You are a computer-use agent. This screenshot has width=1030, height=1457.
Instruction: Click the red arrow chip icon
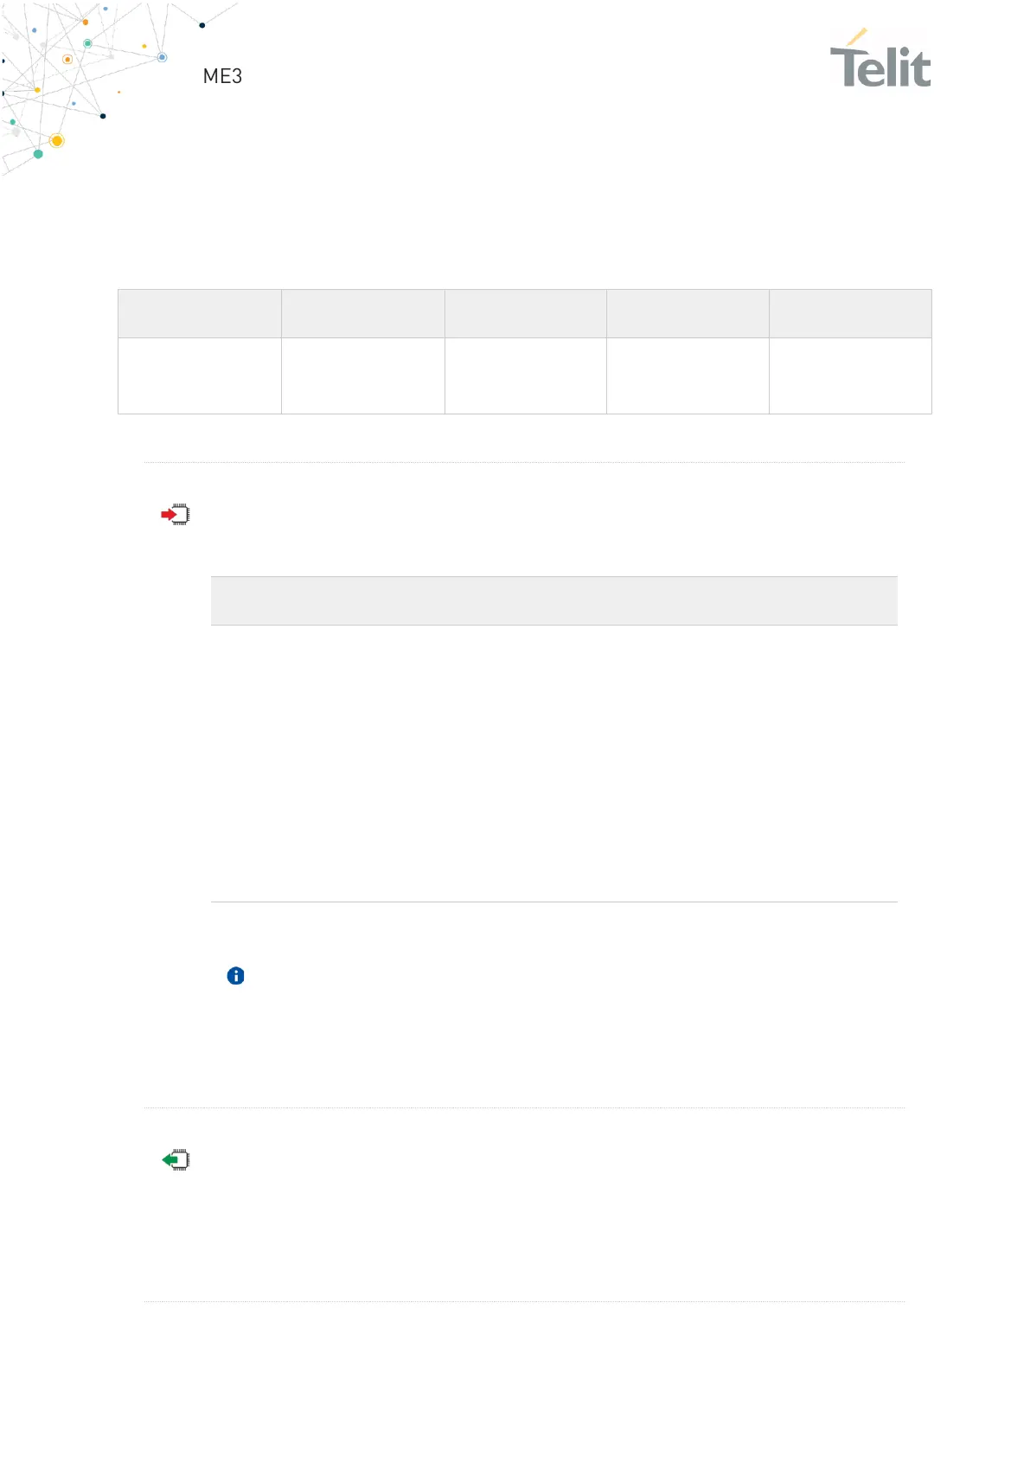[176, 515]
